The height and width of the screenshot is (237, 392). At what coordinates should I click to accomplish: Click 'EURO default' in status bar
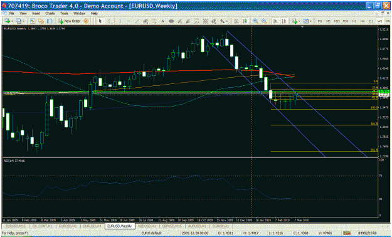152,233
